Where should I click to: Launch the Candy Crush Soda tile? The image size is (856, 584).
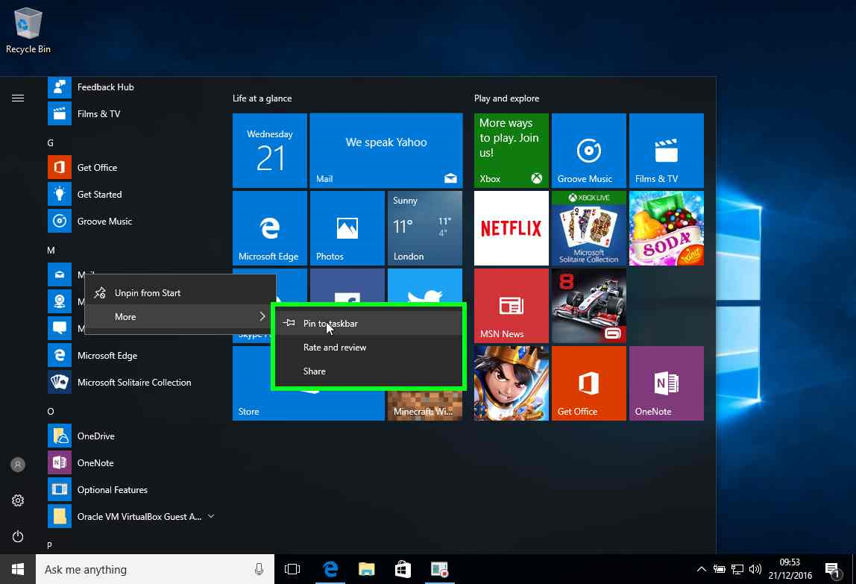click(x=666, y=228)
